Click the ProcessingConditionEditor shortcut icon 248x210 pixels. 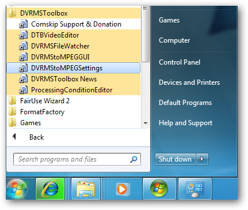(24, 90)
